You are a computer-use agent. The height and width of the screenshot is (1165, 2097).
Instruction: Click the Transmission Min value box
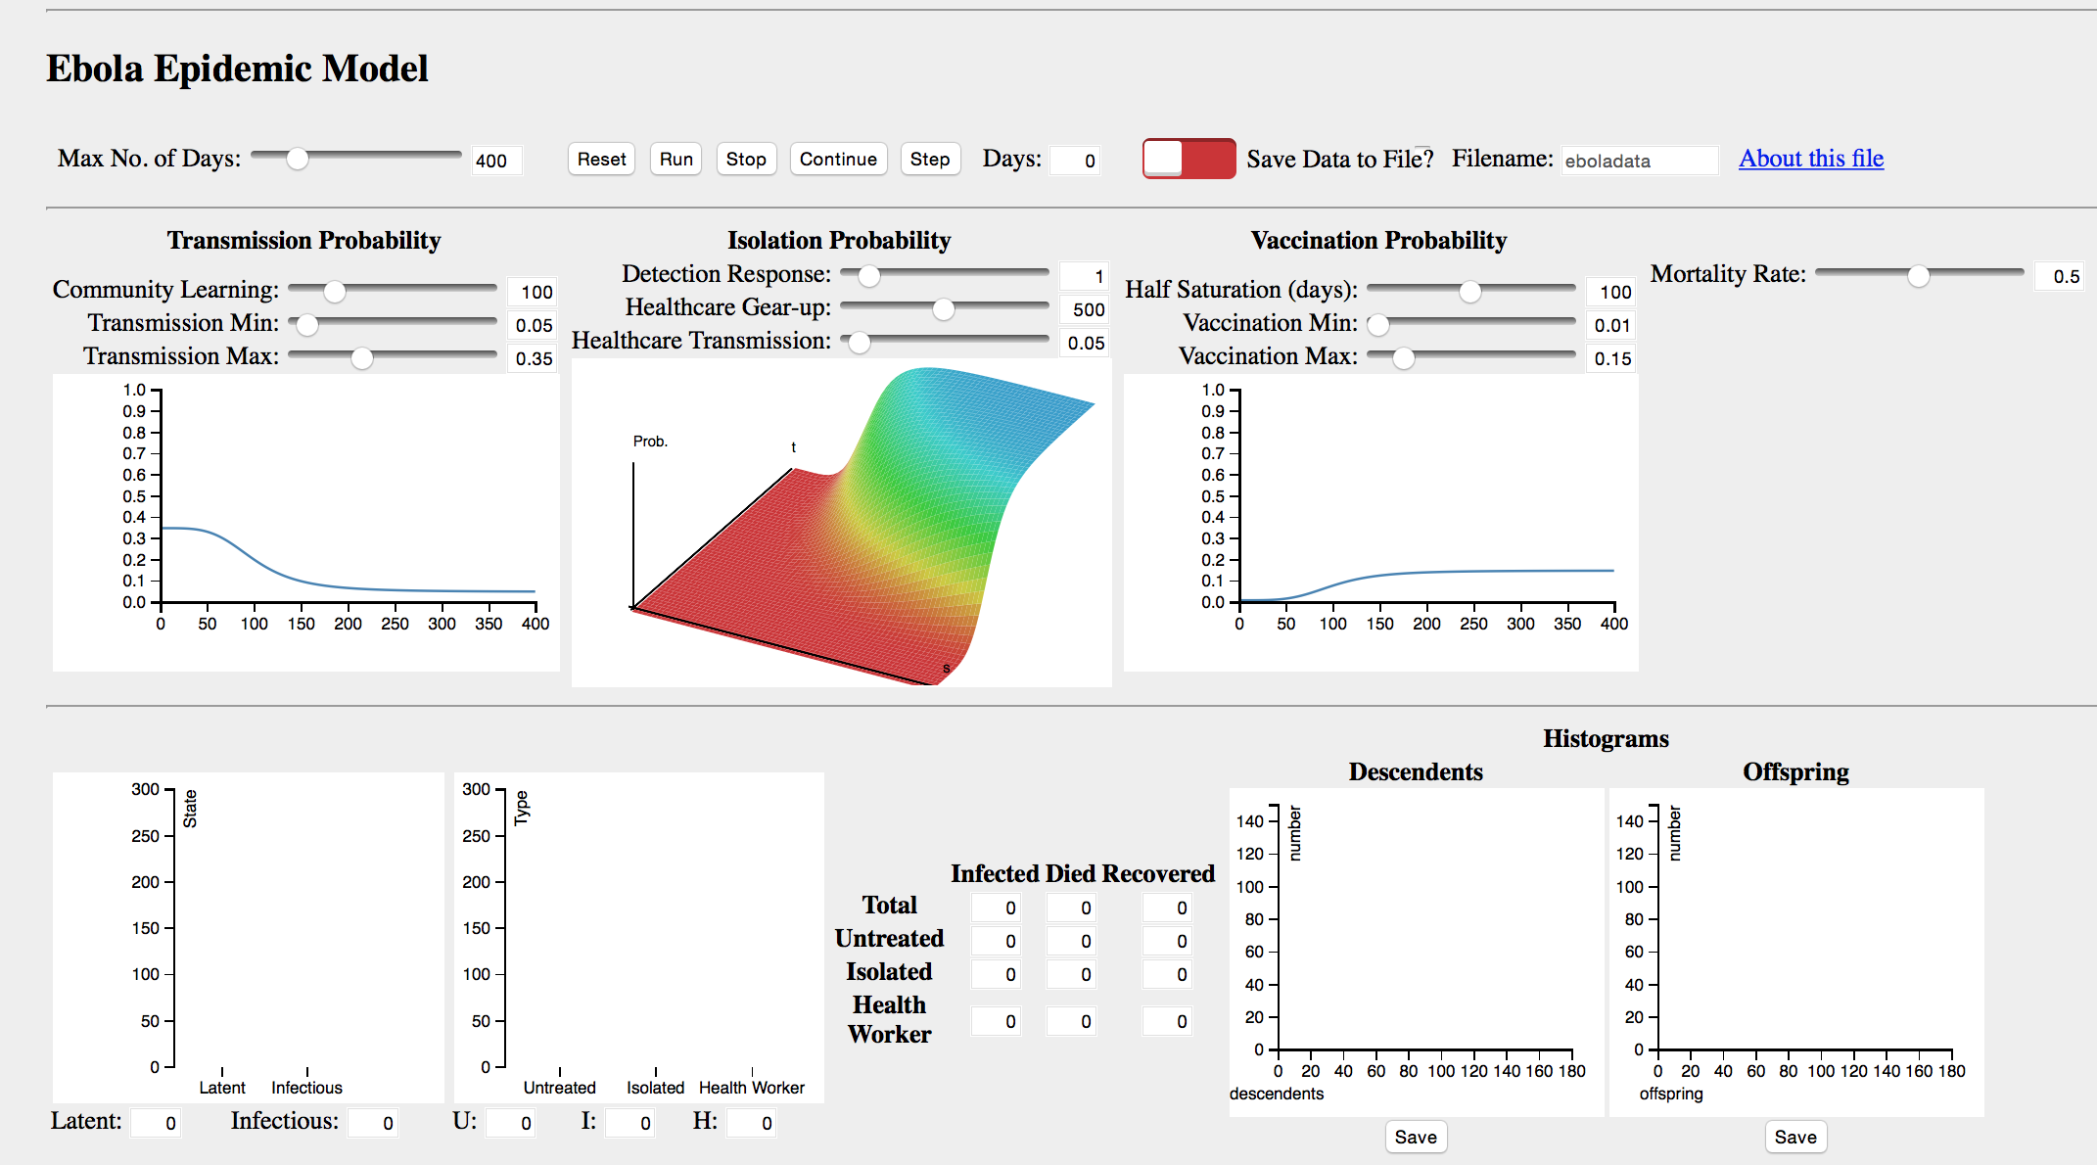pyautogui.click(x=532, y=325)
